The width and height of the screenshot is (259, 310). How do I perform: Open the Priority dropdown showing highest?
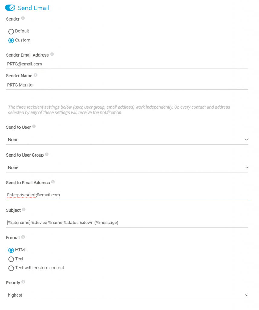(127, 295)
